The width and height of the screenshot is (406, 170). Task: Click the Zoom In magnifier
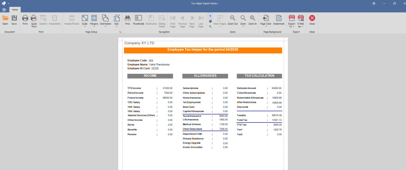(x=253, y=18)
